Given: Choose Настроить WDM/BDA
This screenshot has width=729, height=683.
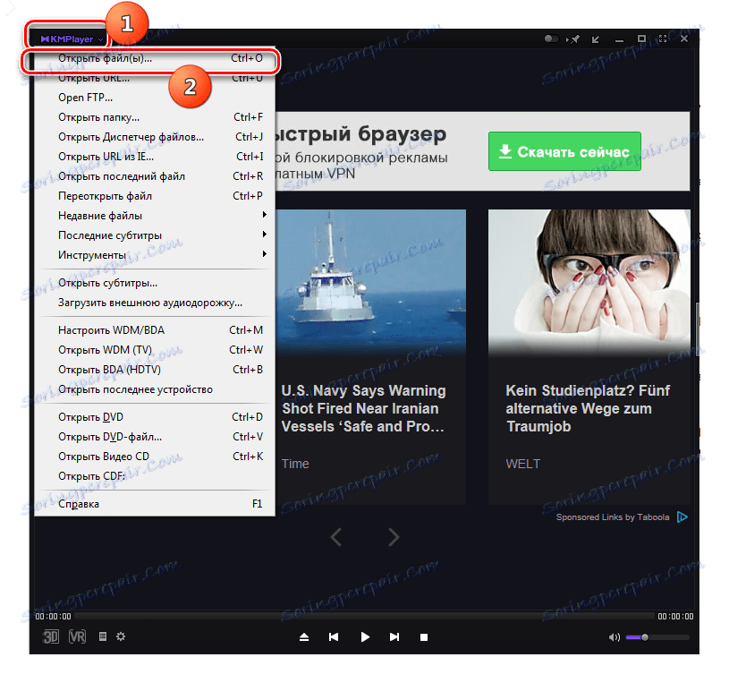Looking at the screenshot, I should click(x=155, y=330).
